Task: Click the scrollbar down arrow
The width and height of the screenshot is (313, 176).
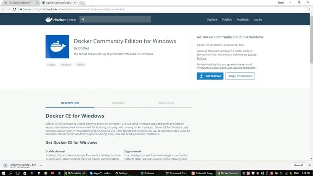Action: tap(311, 159)
